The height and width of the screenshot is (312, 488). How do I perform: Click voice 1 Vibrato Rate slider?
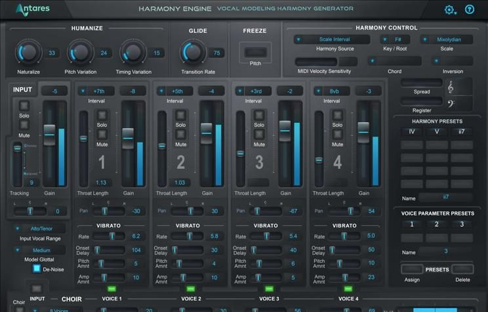(x=109, y=236)
